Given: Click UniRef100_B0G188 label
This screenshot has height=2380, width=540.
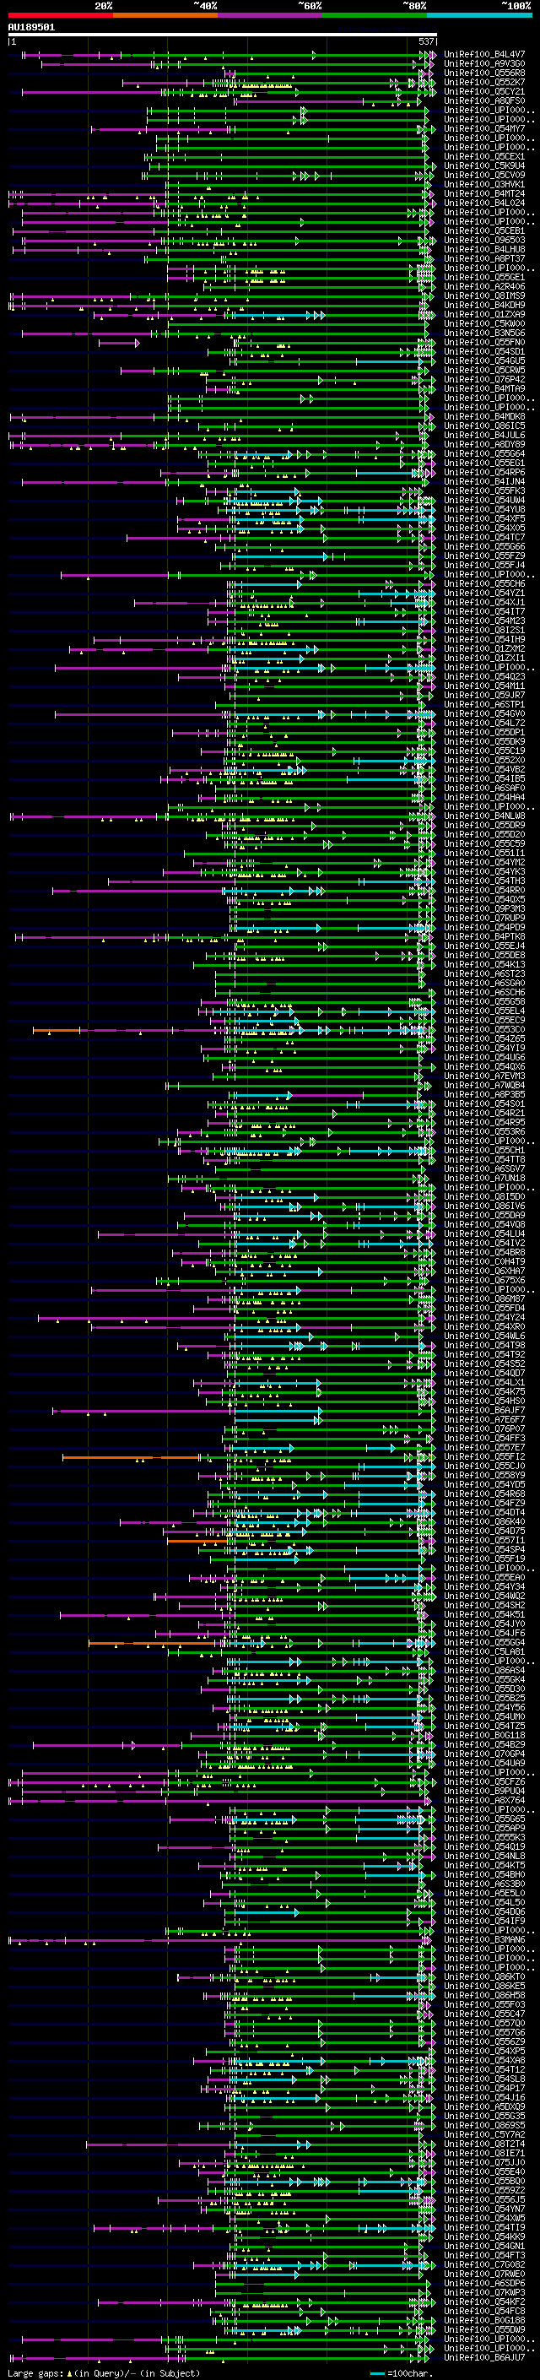Looking at the screenshot, I should (x=484, y=2321).
